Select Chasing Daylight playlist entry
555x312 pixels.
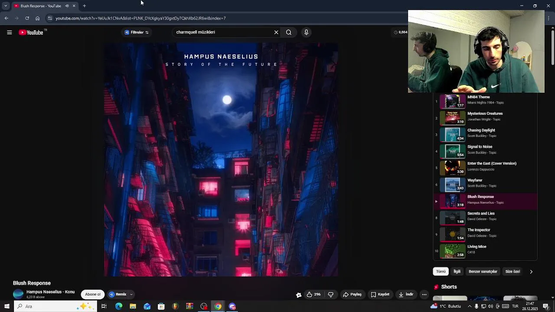[485, 134]
